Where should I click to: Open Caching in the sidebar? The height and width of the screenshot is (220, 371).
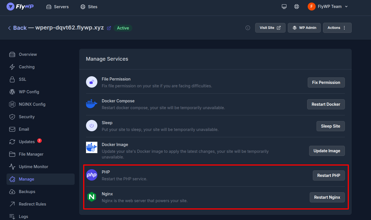coord(41,67)
